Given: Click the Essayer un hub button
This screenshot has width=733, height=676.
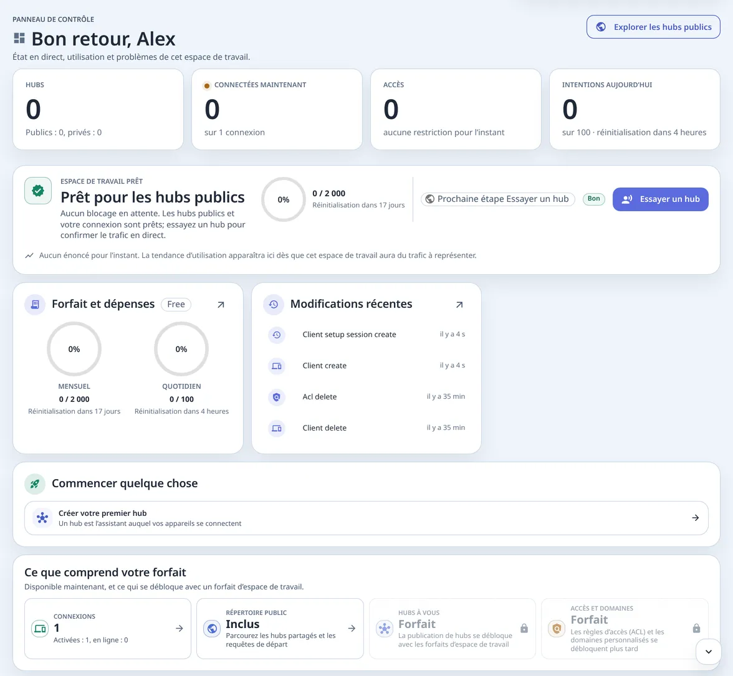Looking at the screenshot, I should pos(660,199).
